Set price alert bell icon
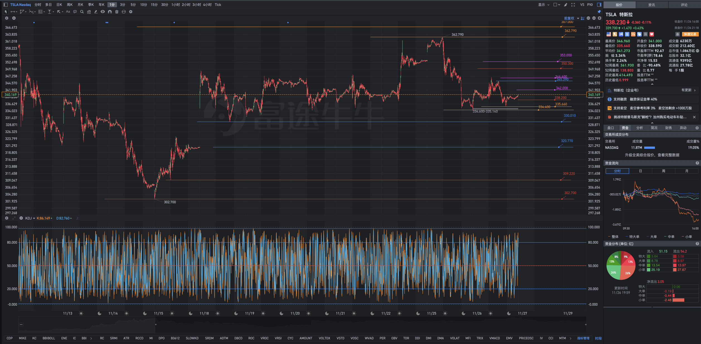 point(678,34)
